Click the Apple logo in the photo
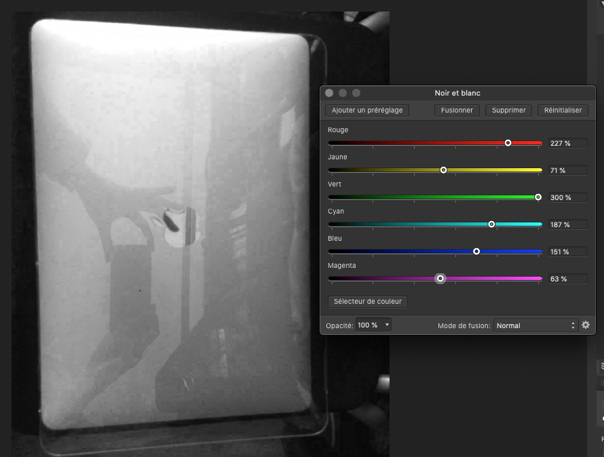This screenshot has height=457, width=604. coord(180,226)
